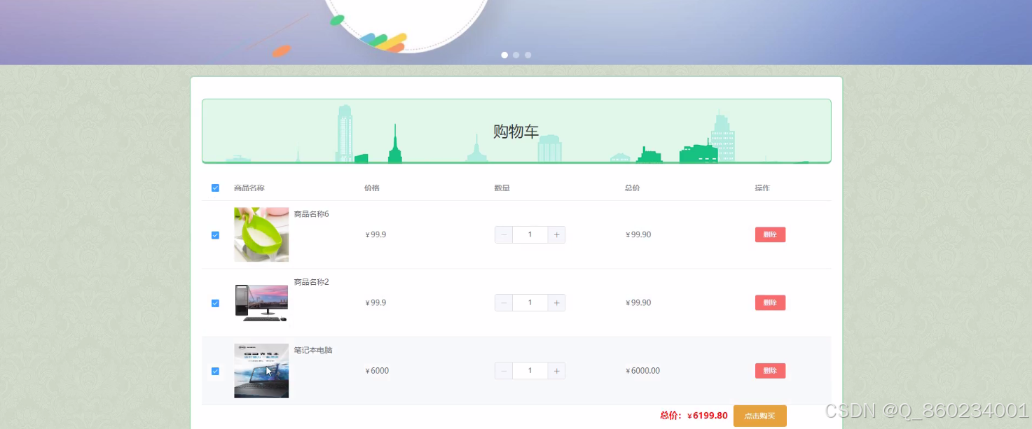1032x429 pixels.
Task: Click the 商品名称6 product name
Action: click(310, 213)
